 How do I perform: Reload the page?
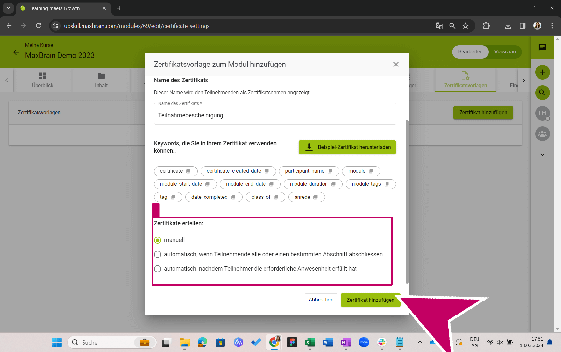coord(38,26)
